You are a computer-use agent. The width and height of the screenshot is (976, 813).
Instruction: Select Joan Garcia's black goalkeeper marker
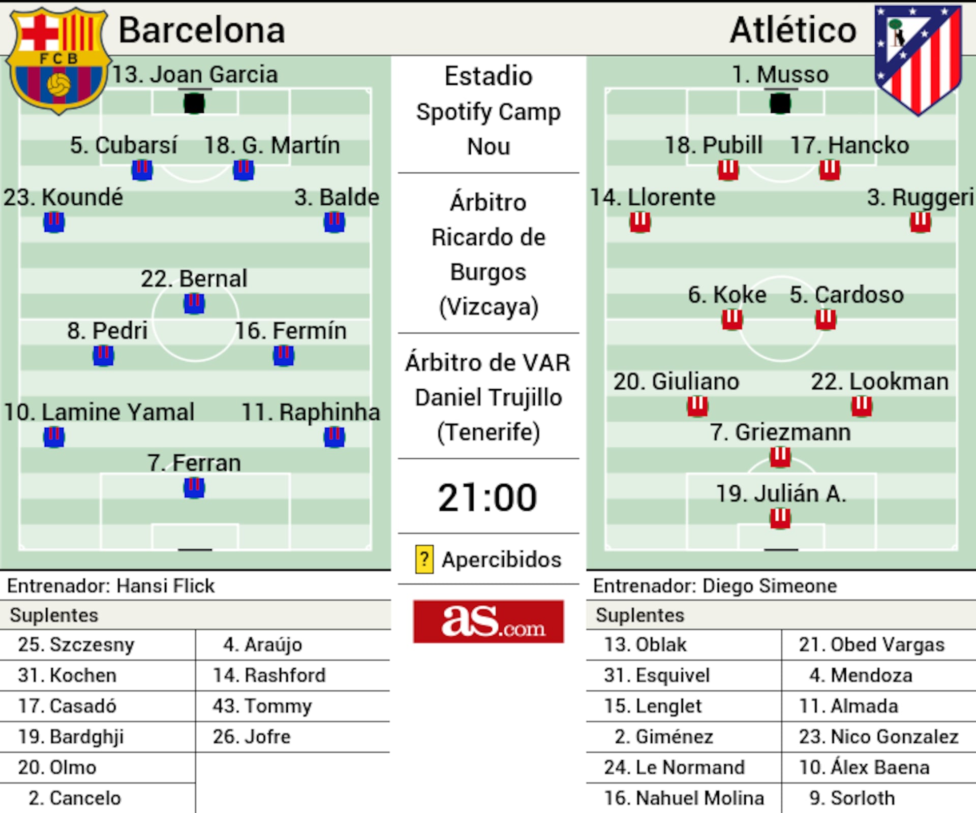point(194,104)
